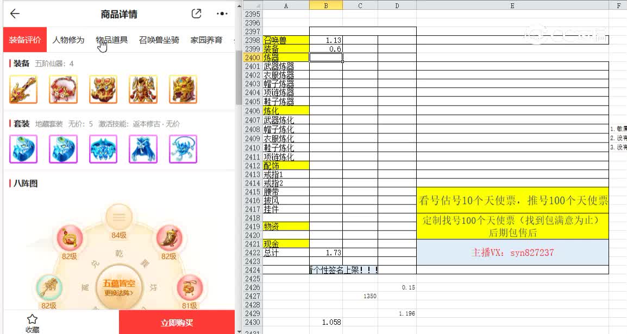
Task: Switch to 人物修为 tab
Action: pos(68,40)
